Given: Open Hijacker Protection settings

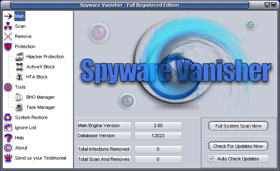Looking at the screenshot, I should (45, 57).
